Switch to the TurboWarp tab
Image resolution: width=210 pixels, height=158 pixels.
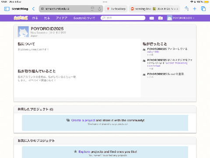tap(116, 9)
